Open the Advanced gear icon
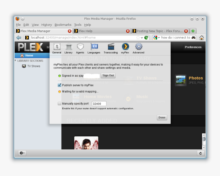Image resolution: width=220 pixels, height=176 pixels. 138,47
